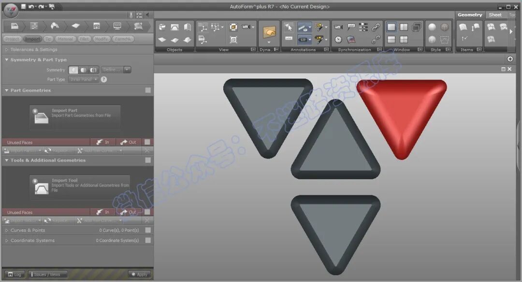Click the chain link synchronization icon

[x=376, y=27]
